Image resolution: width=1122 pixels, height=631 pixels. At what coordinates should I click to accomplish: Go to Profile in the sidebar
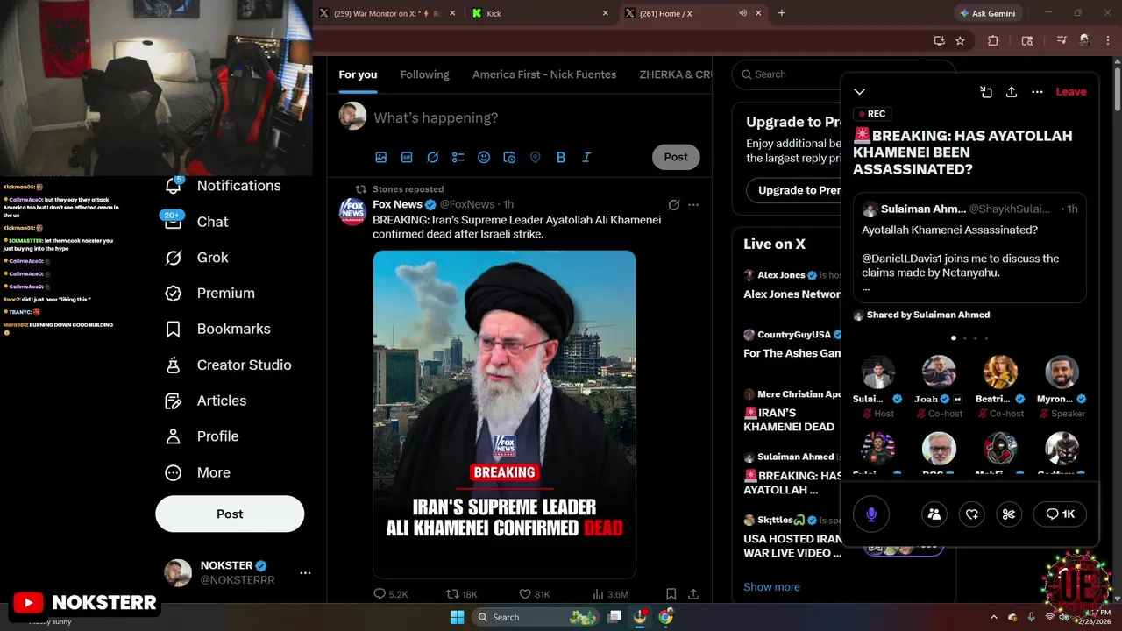click(202, 436)
